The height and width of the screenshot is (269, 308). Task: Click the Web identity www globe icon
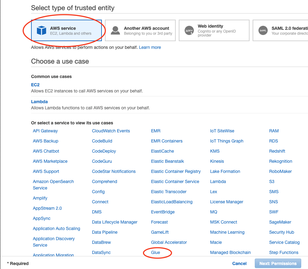pos(189,30)
